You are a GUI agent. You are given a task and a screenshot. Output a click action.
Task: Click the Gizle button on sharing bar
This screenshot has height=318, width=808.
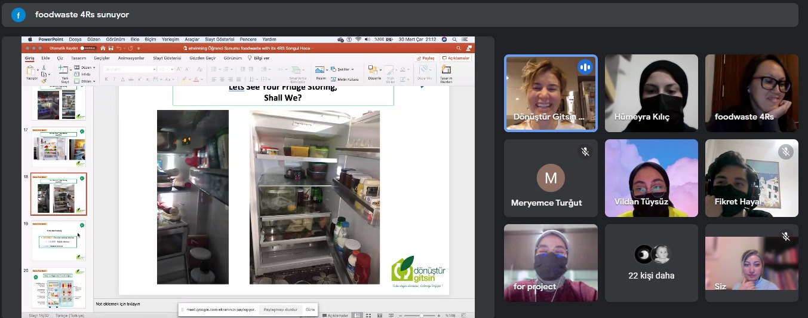310,310
